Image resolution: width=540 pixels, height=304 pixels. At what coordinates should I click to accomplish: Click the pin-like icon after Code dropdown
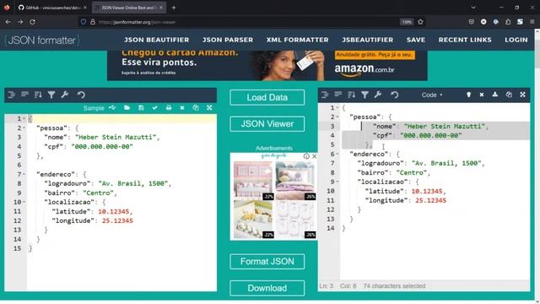pos(468,95)
